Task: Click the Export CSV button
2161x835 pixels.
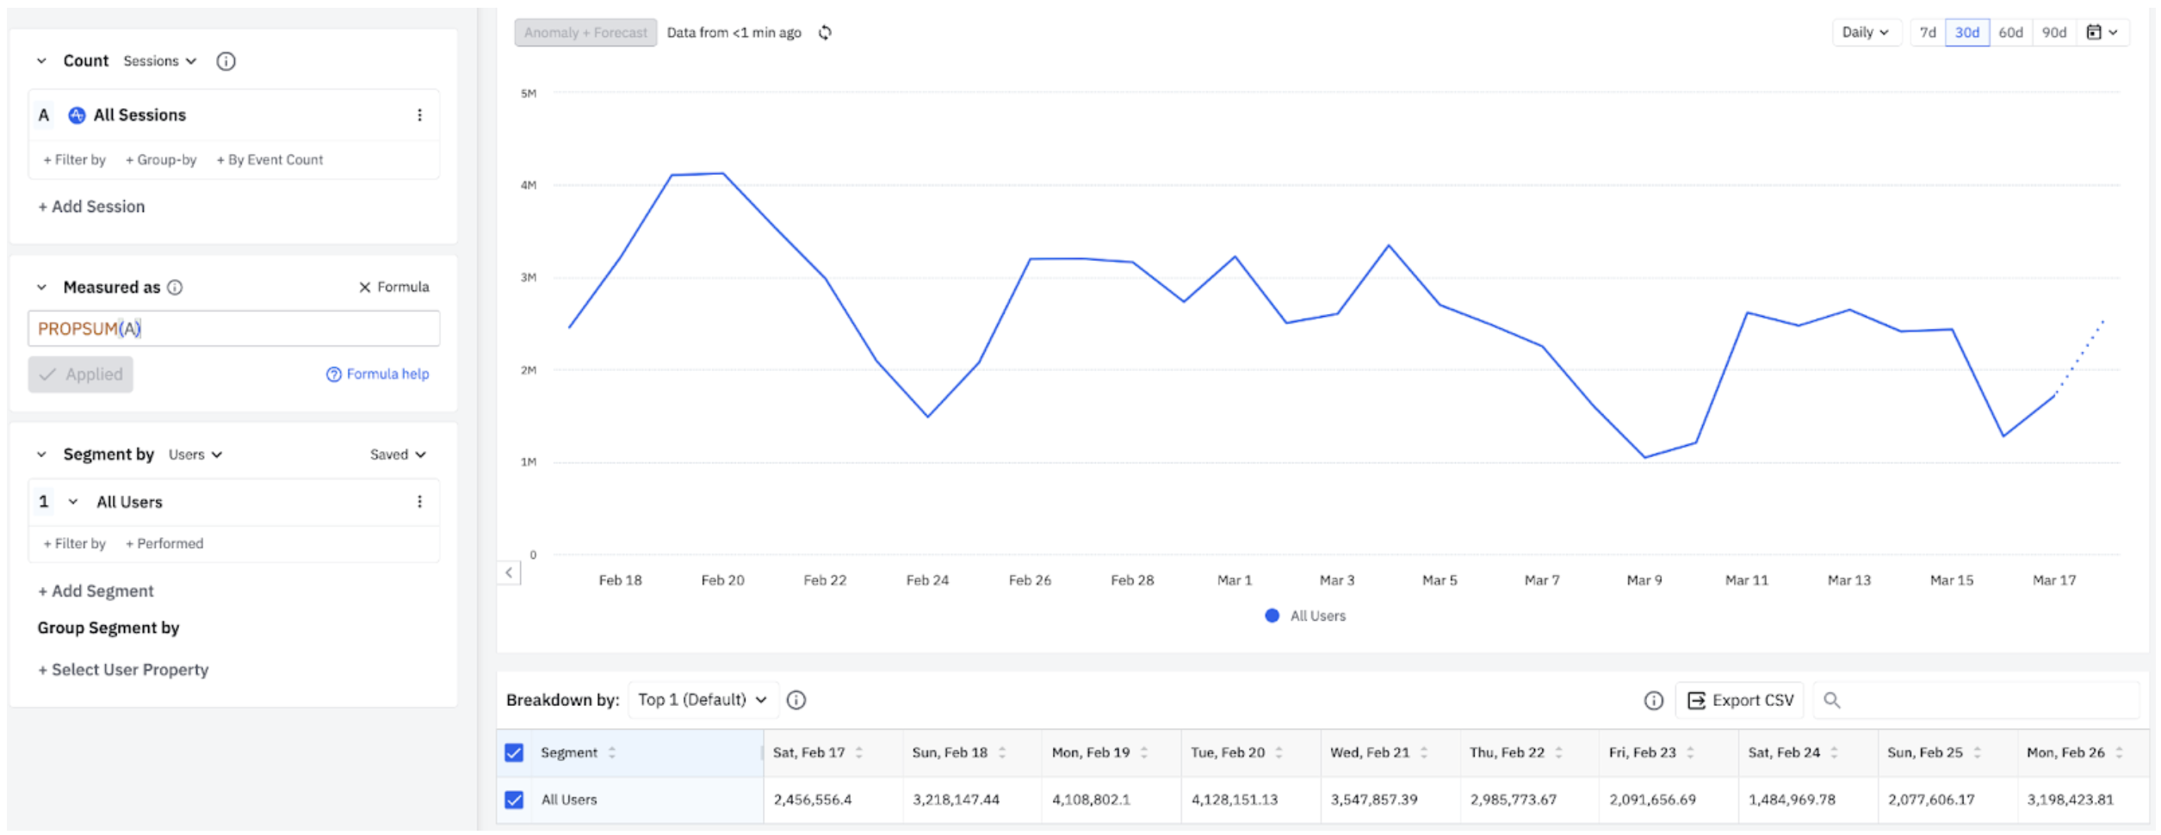Action: (x=1740, y=701)
